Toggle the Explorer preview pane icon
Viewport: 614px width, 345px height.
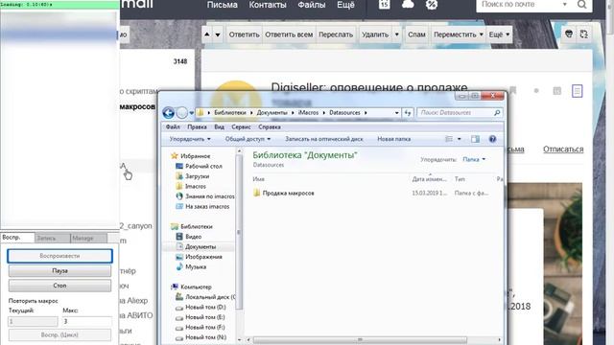(x=475, y=139)
